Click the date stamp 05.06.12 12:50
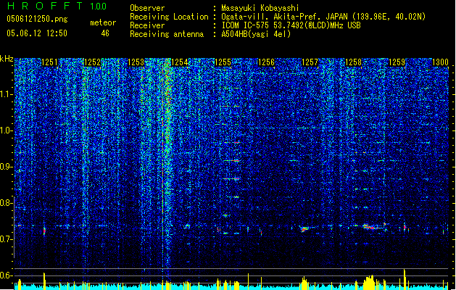The width and height of the screenshot is (456, 290). (x=37, y=33)
